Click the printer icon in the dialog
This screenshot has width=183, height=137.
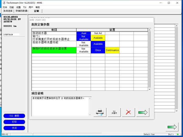tap(100, 112)
